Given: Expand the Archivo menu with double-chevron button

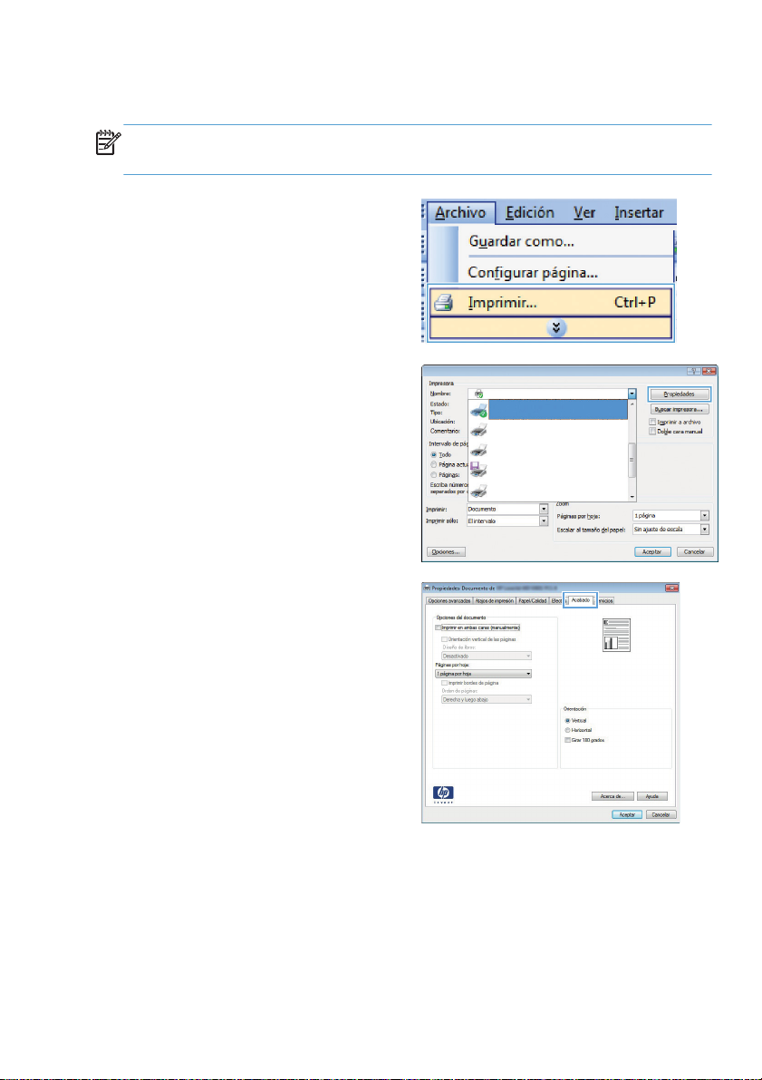Looking at the screenshot, I should pos(551,326).
